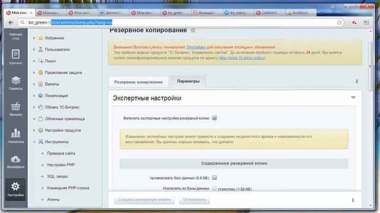Switch to the bn_green browser tab

(x=176, y=13)
